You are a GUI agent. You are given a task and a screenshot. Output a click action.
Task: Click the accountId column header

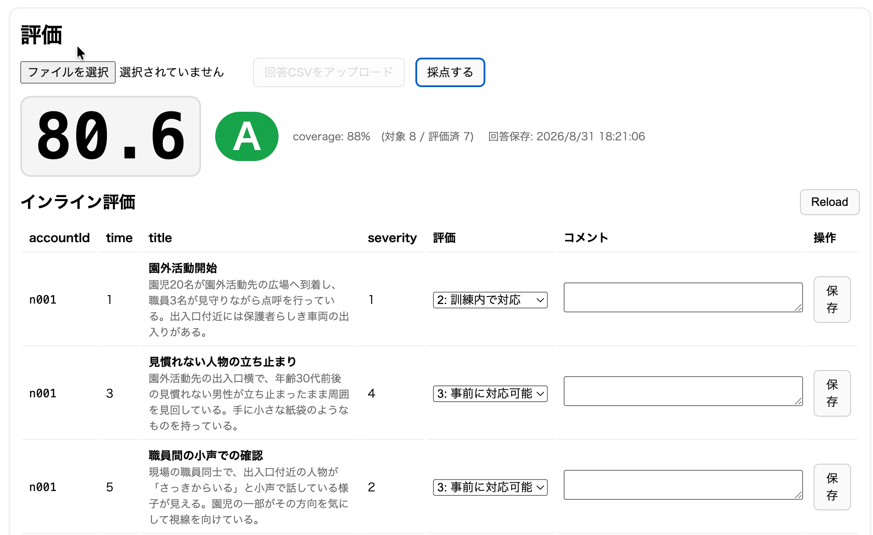[59, 238]
